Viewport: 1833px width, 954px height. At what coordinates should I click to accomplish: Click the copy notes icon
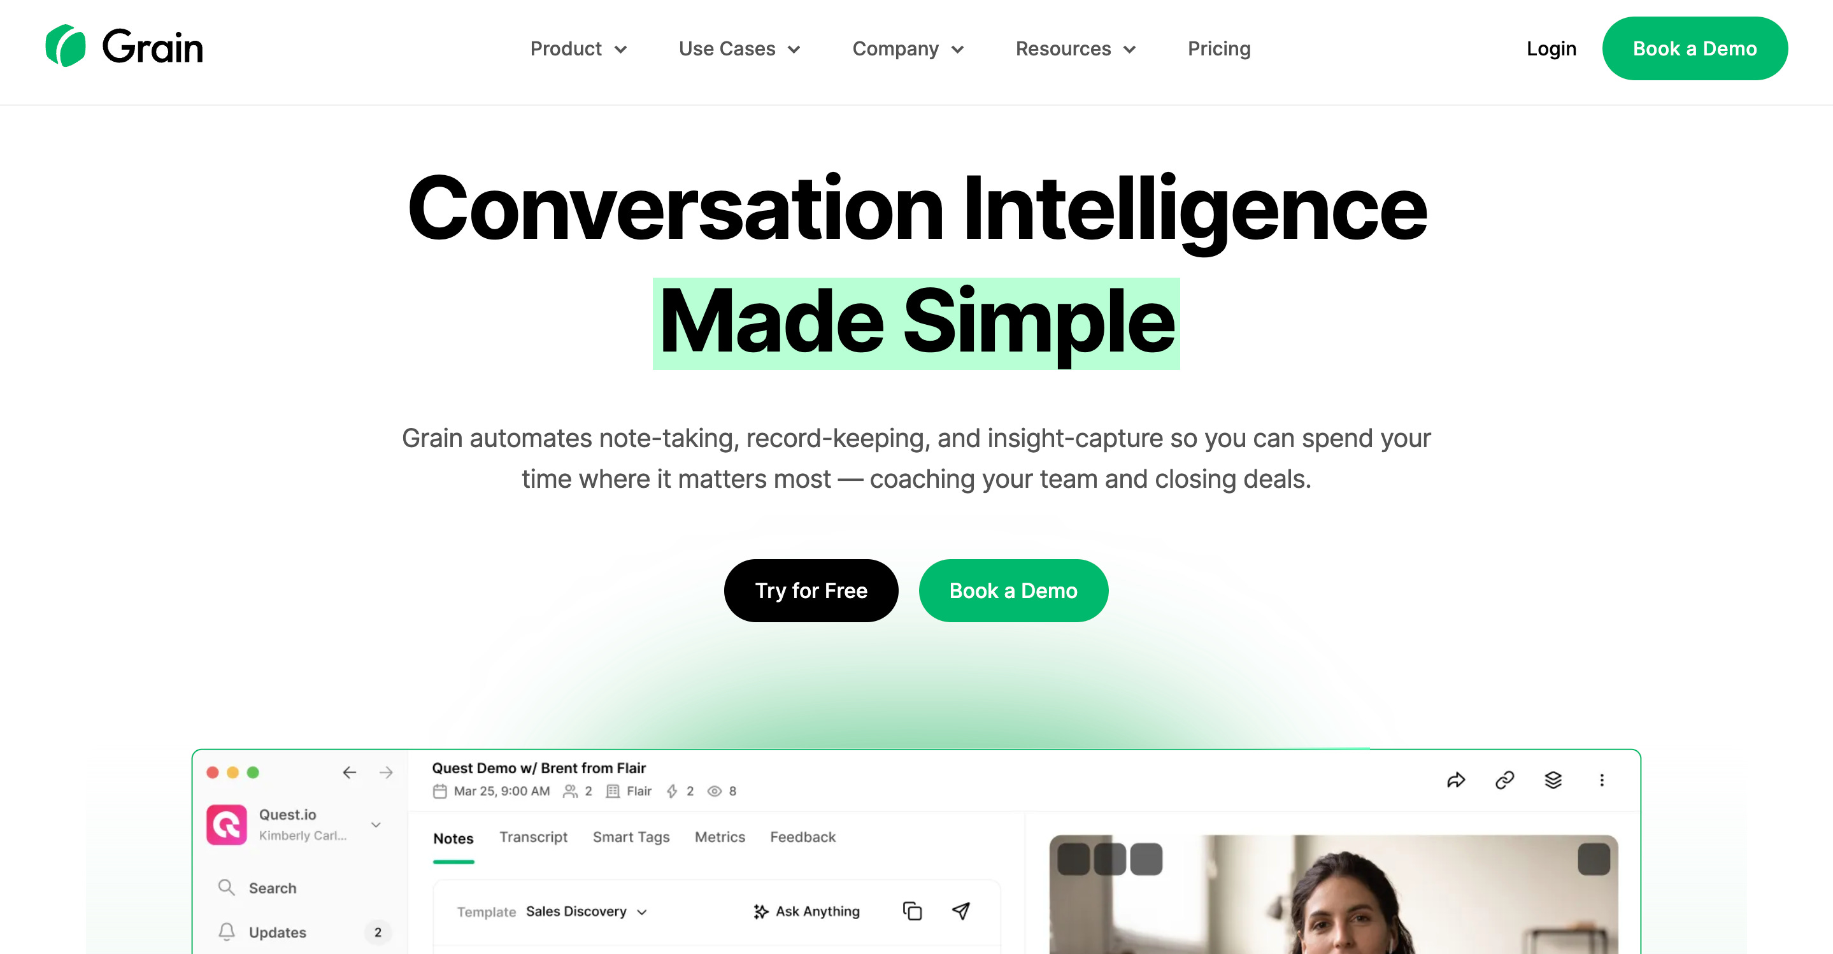click(x=912, y=911)
